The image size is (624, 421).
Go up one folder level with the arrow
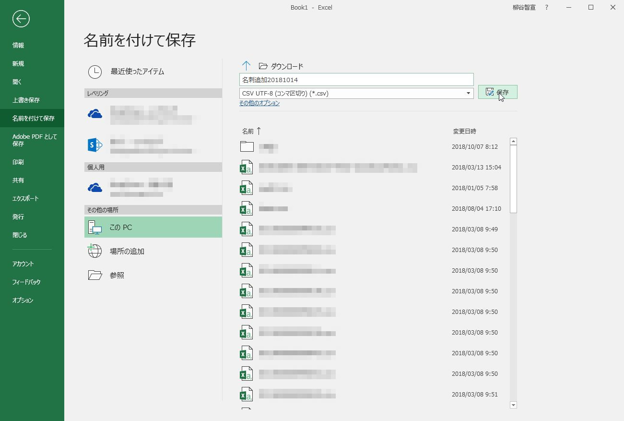coord(246,66)
